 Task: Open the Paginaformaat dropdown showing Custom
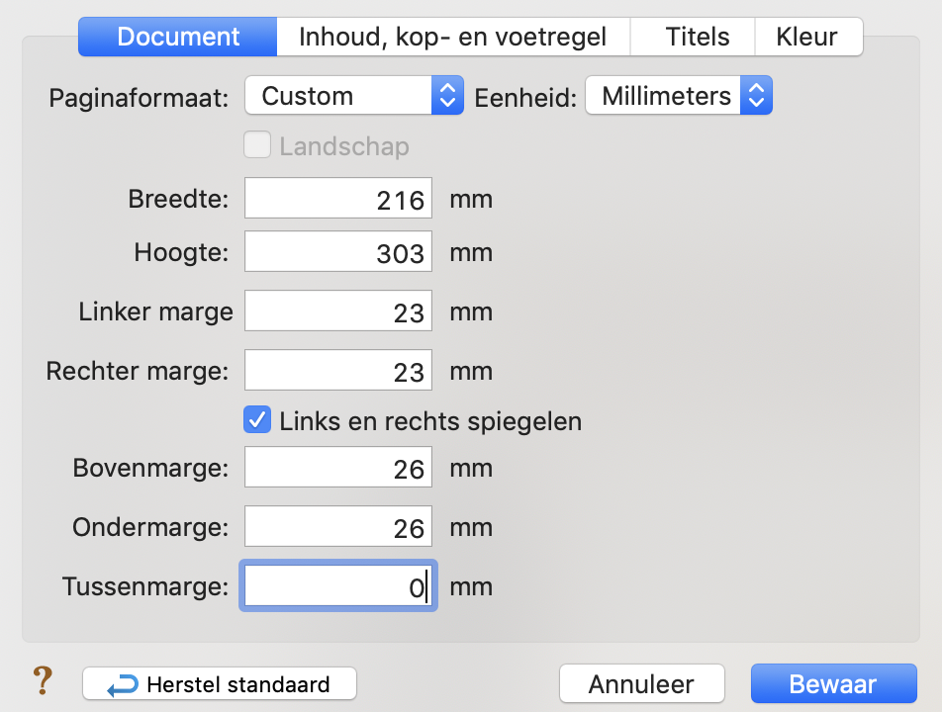[352, 96]
